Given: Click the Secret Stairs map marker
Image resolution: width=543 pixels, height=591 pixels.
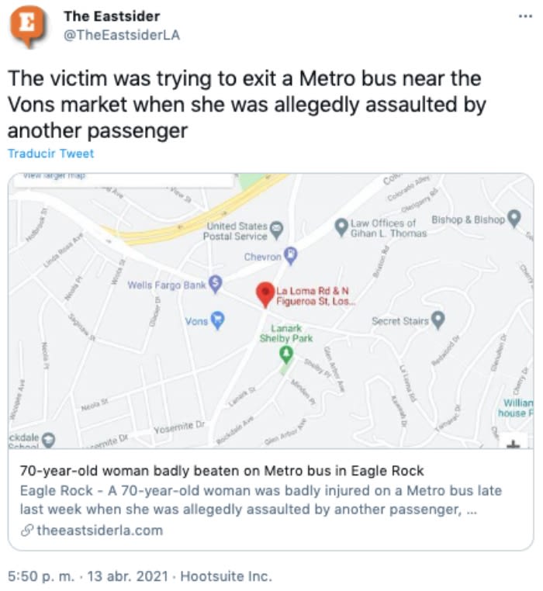Looking at the screenshot, I should coord(438,319).
